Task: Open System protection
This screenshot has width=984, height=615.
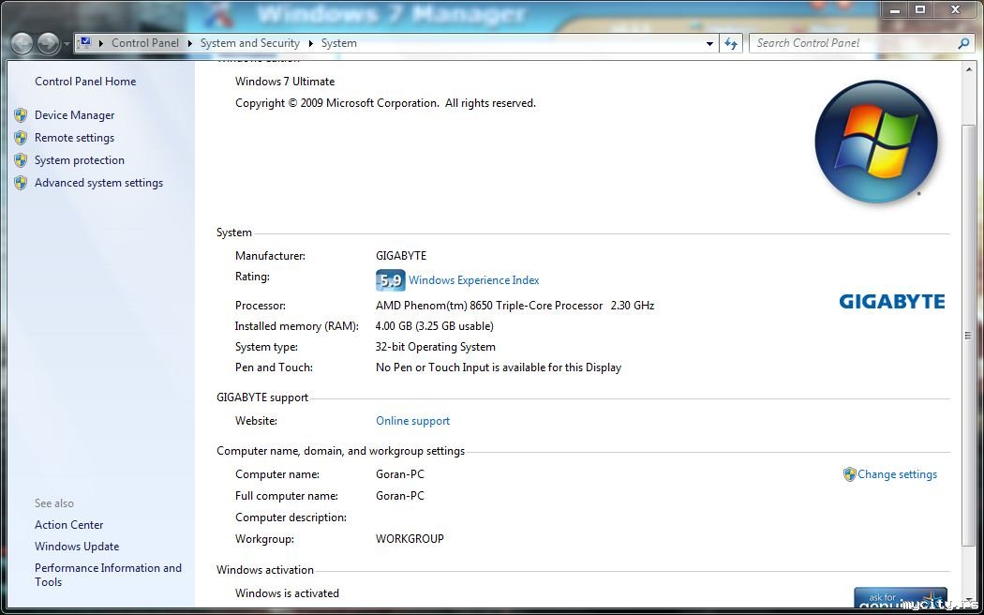Action: tap(80, 160)
